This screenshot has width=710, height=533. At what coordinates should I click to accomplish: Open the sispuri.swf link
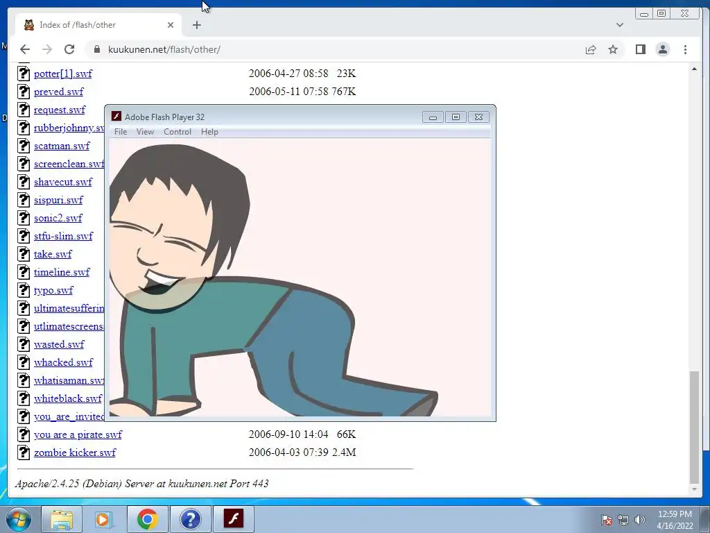click(x=58, y=200)
